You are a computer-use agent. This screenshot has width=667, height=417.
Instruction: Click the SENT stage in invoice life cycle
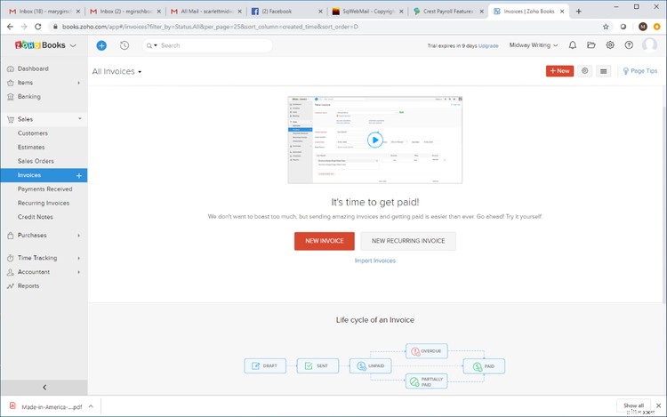[317, 365]
